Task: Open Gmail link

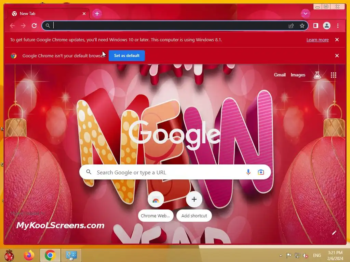Action: 280,75
